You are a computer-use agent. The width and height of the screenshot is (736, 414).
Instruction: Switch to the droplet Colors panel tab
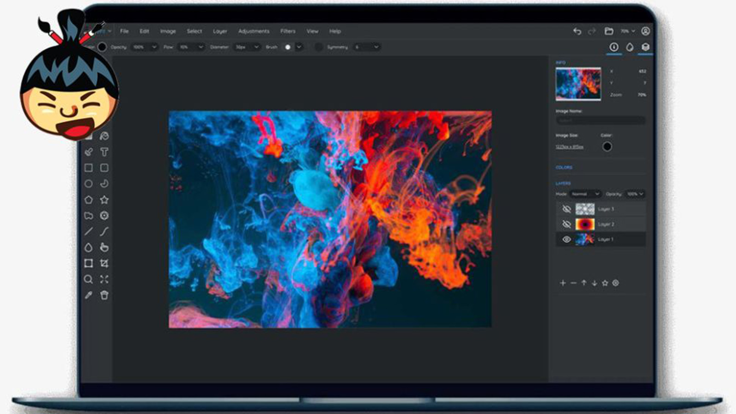pos(630,47)
